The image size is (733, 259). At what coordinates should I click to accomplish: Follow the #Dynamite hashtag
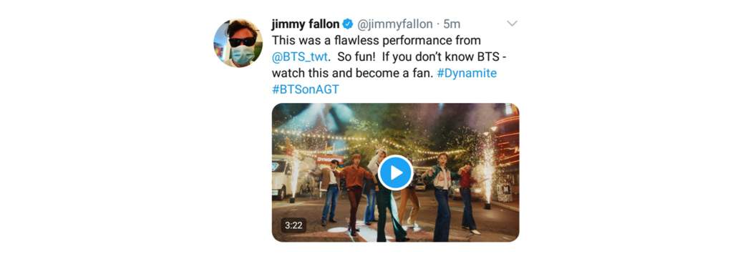[x=467, y=74]
